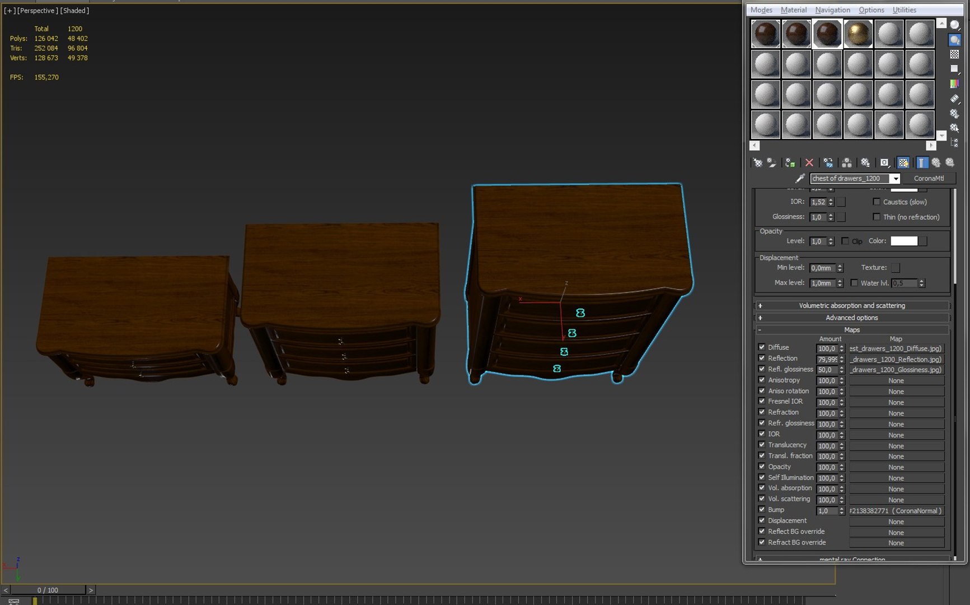Open the Modes menu

(x=761, y=10)
